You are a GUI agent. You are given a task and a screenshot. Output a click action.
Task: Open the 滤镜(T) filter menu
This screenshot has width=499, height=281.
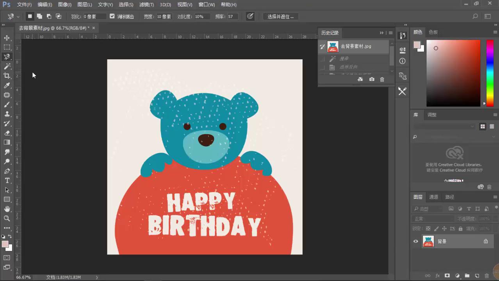[x=146, y=5]
